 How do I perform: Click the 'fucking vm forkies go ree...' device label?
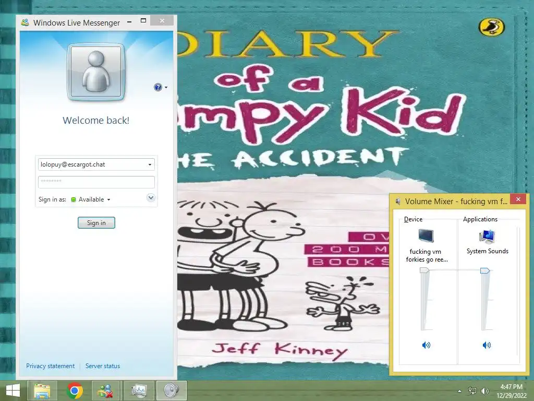point(427,255)
